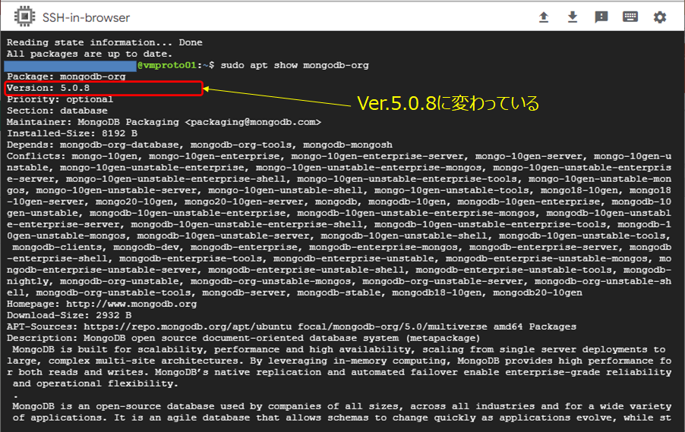The image size is (685, 432).
Task: Open the settings gear menu
Action: tap(660, 17)
